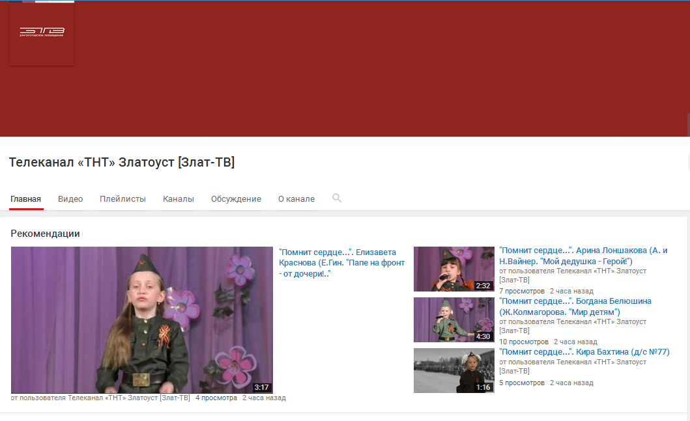Screen dimensions: 690x421
Task: Open the Обсуждение tab
Action: pyautogui.click(x=236, y=199)
